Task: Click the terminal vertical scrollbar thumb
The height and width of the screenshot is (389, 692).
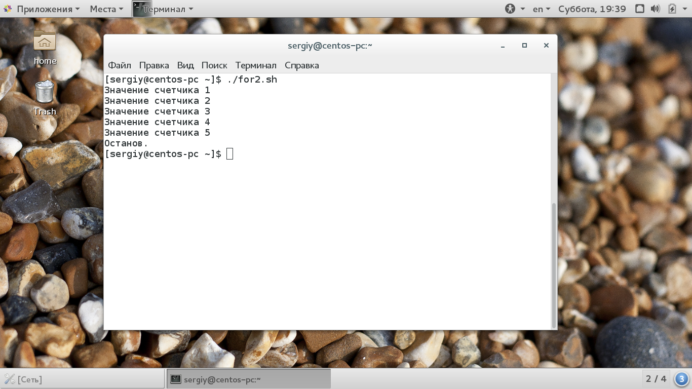Action: coord(554,265)
